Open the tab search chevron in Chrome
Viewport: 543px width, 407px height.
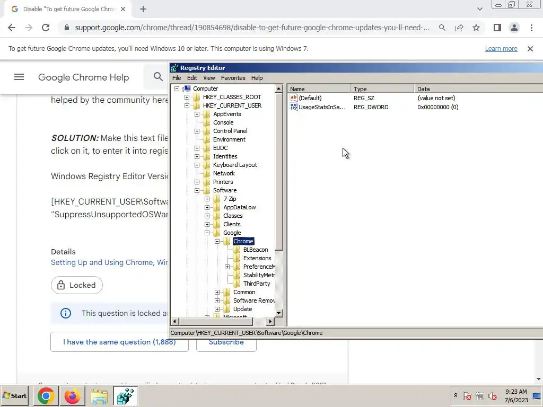(x=479, y=9)
